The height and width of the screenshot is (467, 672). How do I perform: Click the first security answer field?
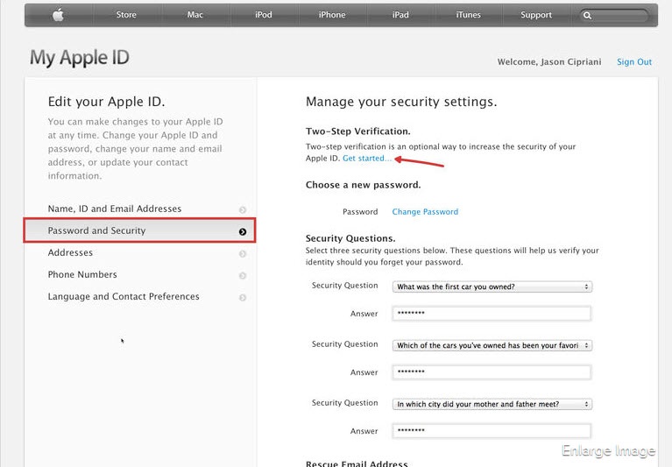[492, 314]
